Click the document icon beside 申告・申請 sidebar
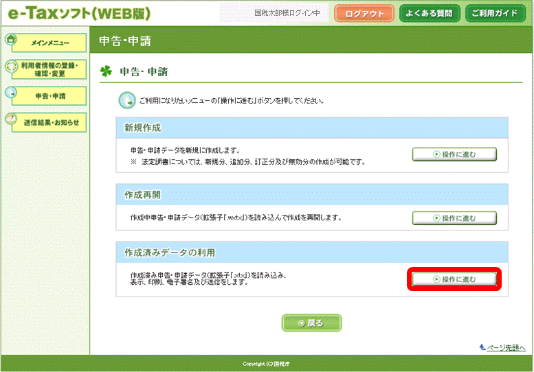Screen dimensions: 534x372 (11, 92)
